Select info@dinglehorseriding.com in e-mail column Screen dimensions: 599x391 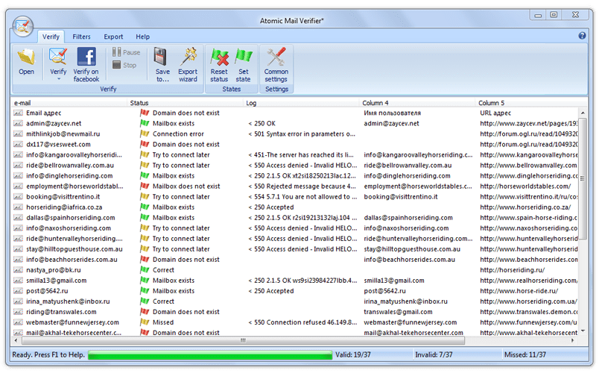click(69, 176)
